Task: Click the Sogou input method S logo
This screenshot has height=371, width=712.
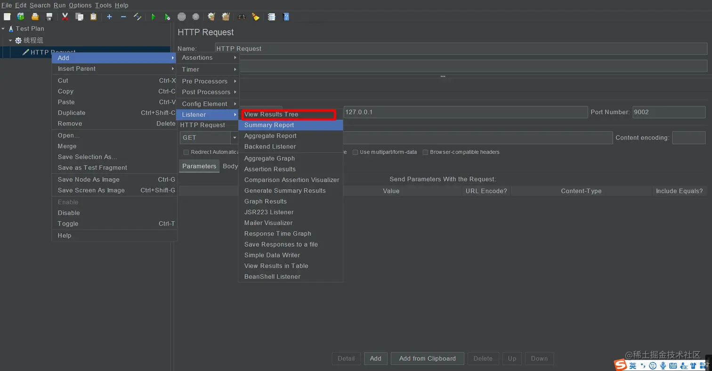Action: pos(621,365)
